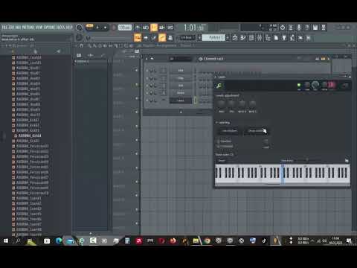The height and width of the screenshot is (268, 357).
Task: Open Firefox from the taskbar
Action: point(173,240)
